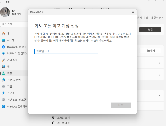Maximize the Settings window

[x=156, y=1]
